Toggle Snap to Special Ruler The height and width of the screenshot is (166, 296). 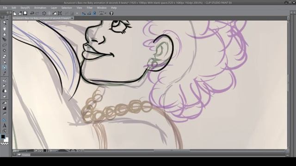[89, 13]
